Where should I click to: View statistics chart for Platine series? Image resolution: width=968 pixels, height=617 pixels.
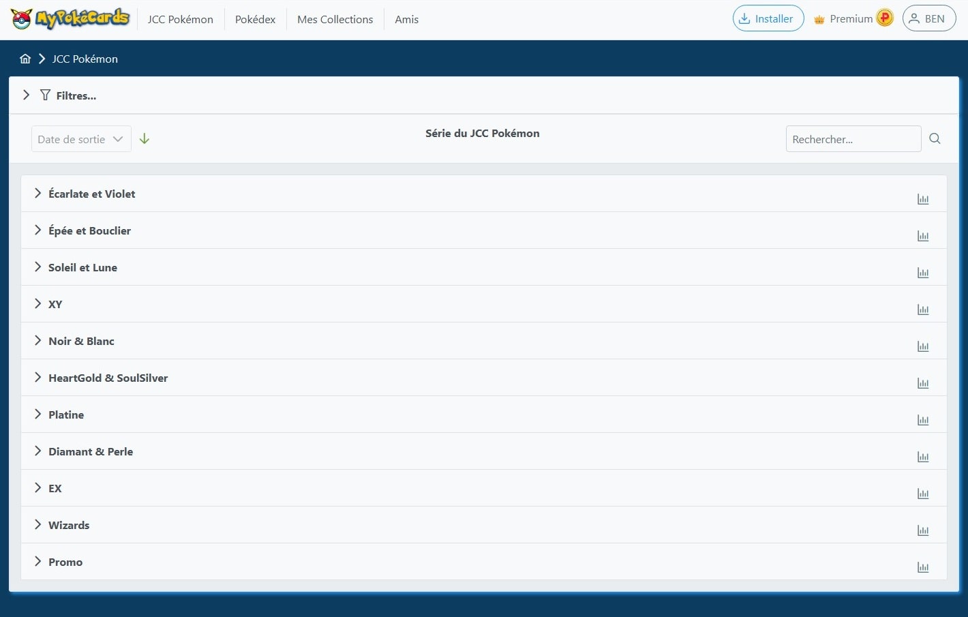[x=923, y=420]
